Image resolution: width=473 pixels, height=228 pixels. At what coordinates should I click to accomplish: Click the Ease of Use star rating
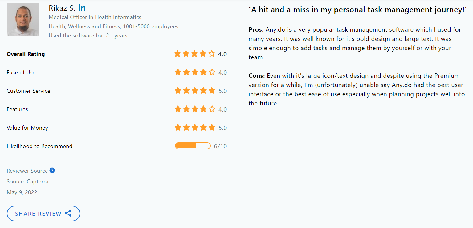pyautogui.click(x=195, y=73)
